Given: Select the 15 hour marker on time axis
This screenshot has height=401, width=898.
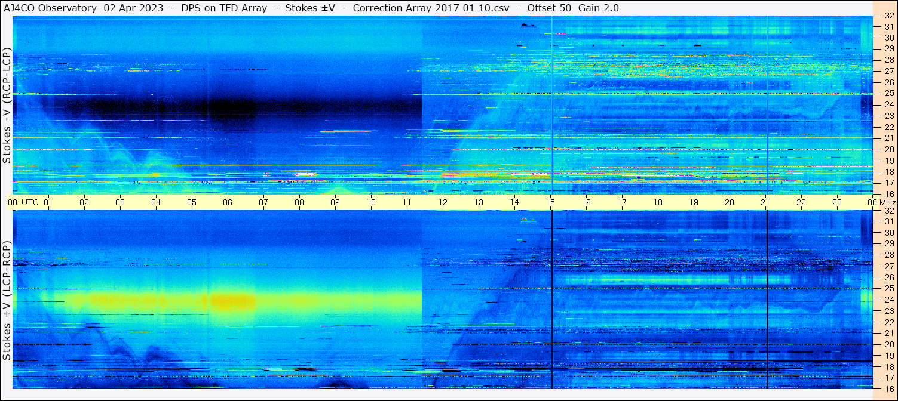Looking at the screenshot, I should coord(550,202).
